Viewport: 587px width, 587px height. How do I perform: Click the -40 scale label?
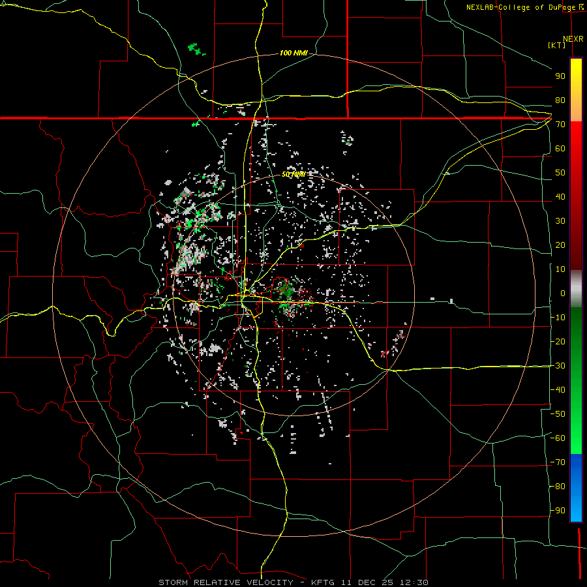click(558, 390)
